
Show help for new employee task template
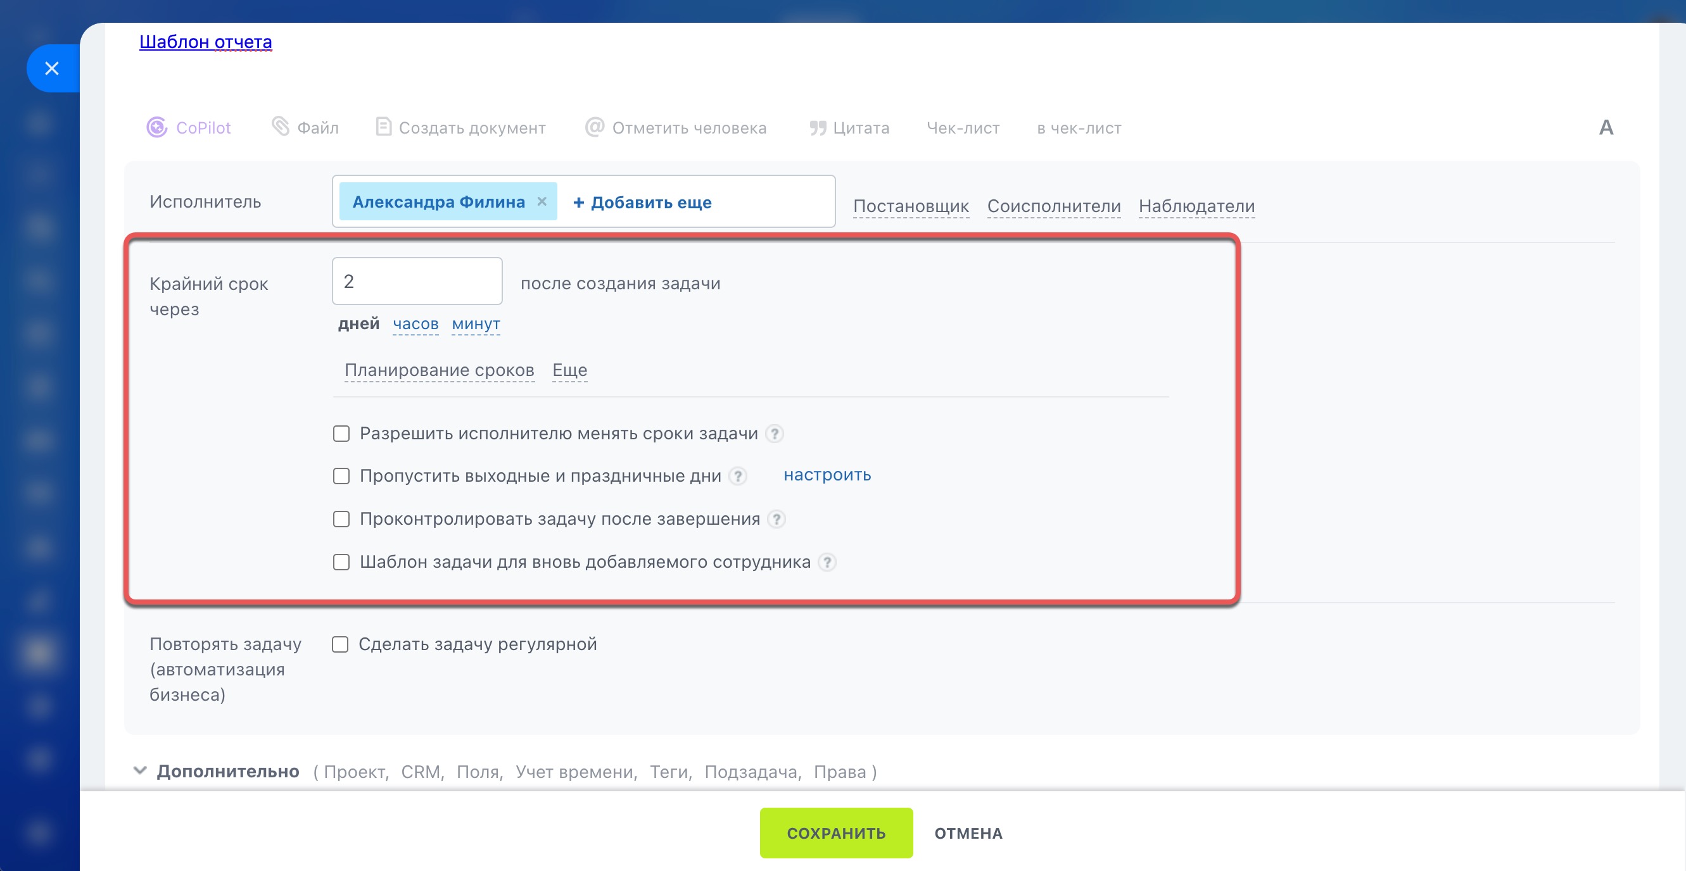point(827,562)
